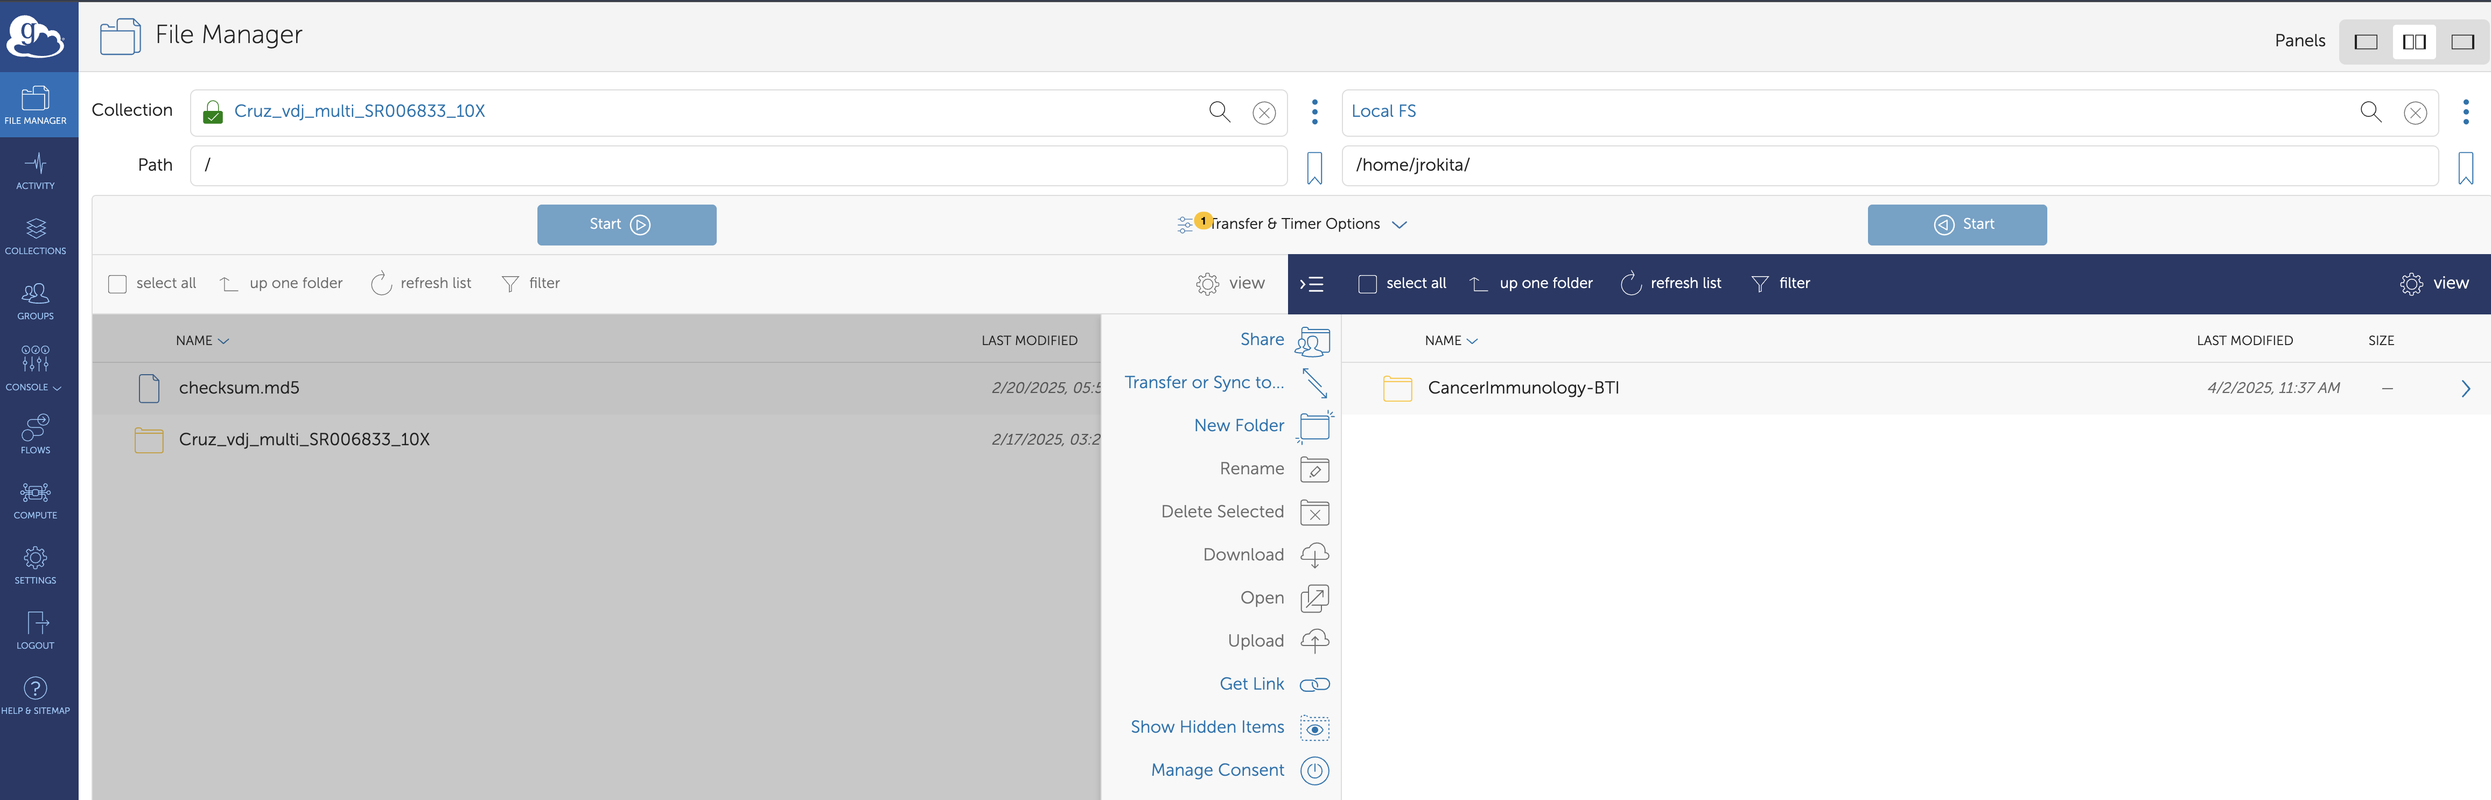
Task: Check select all in right panel
Action: 1367,283
